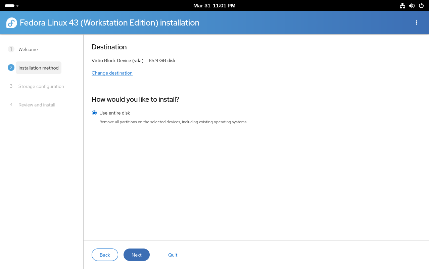Viewport: 429px width, 269px height.
Task: Open the clock showing Mar 31 11:01 PM
Action: (x=214, y=6)
